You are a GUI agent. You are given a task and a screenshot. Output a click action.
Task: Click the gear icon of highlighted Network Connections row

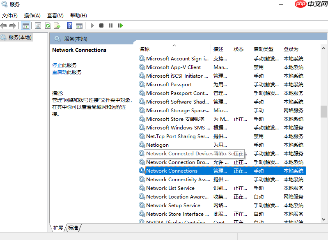click(142, 171)
